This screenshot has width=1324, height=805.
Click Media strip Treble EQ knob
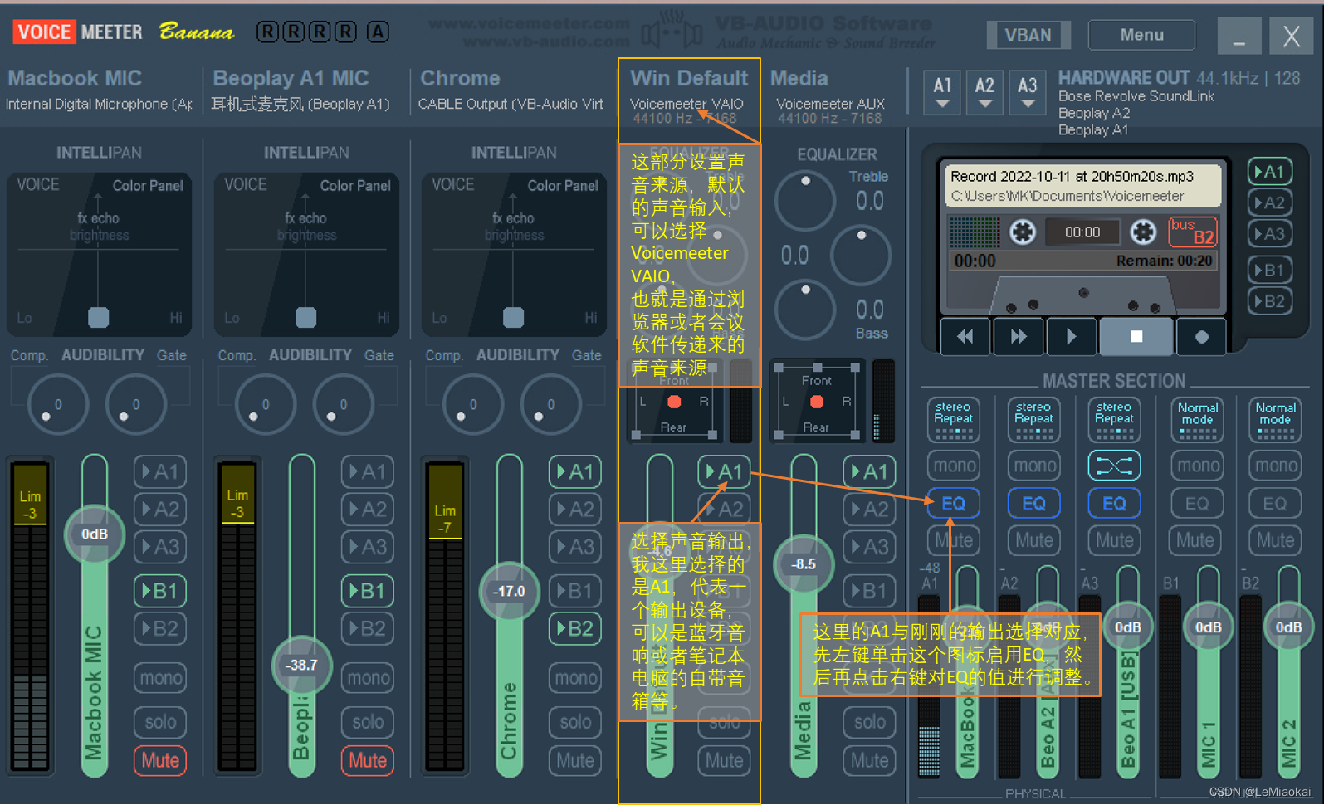pyautogui.click(x=804, y=201)
